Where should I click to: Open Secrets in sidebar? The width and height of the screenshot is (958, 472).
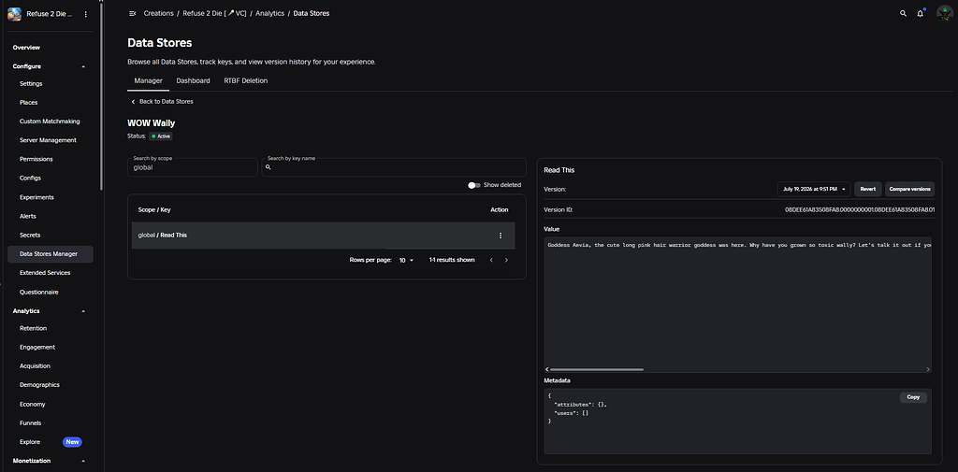click(30, 236)
